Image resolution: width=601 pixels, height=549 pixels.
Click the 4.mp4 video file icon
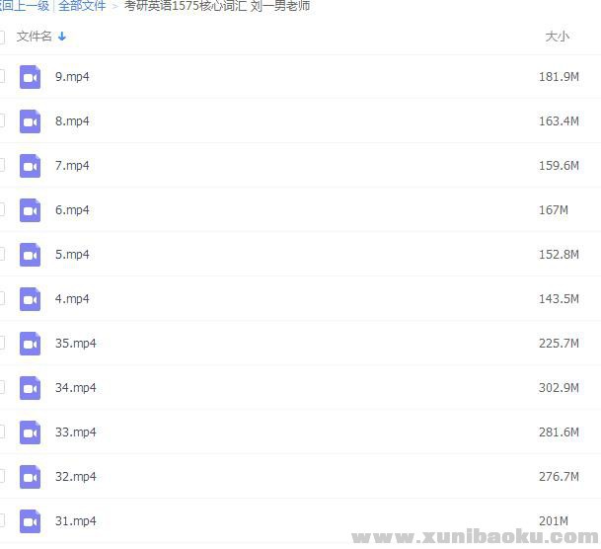click(x=30, y=299)
